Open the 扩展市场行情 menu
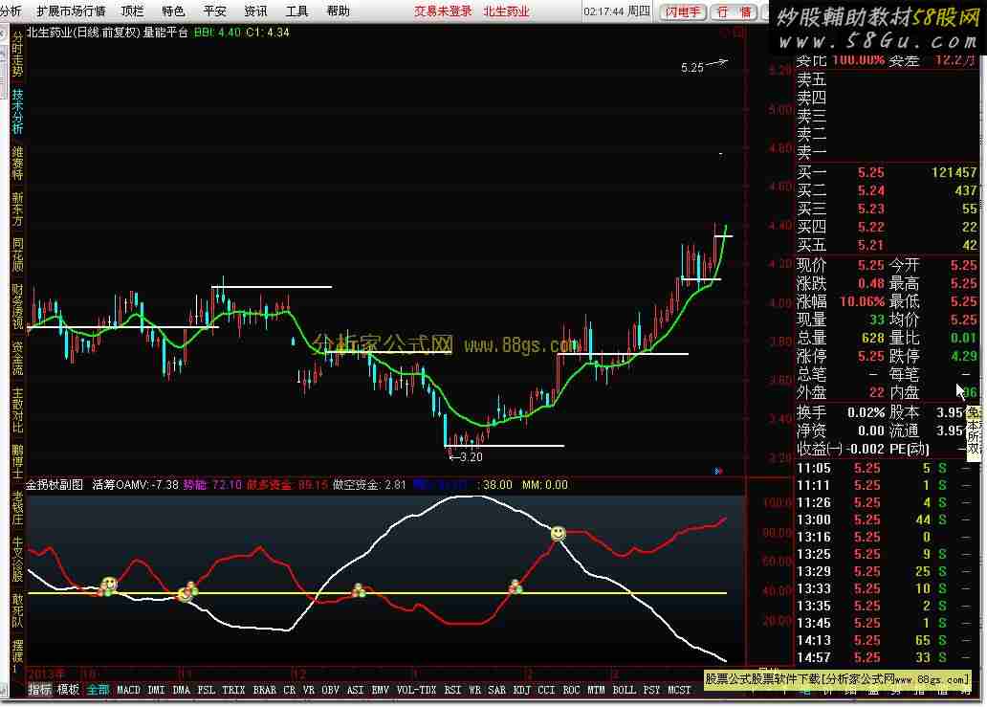Screen dimensions: 987x707 (71, 11)
